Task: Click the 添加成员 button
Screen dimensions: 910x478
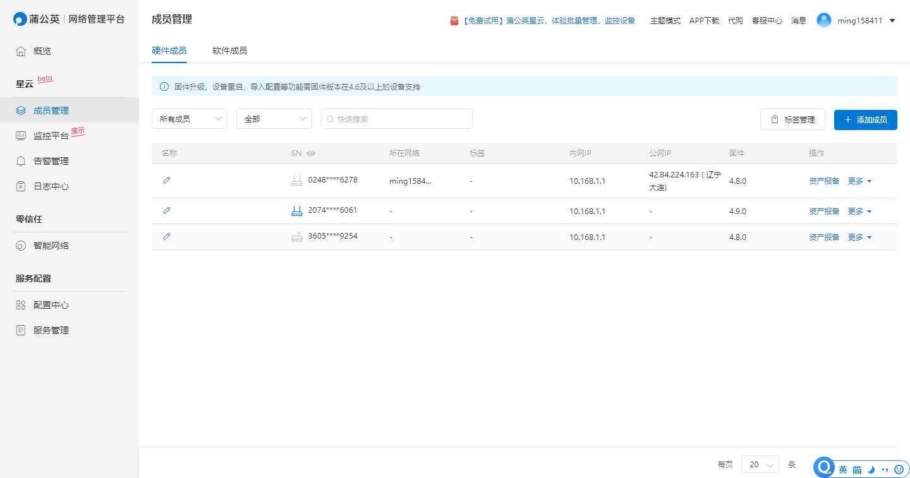Action: (865, 119)
